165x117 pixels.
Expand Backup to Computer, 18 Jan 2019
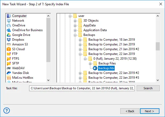tap(80, 40)
